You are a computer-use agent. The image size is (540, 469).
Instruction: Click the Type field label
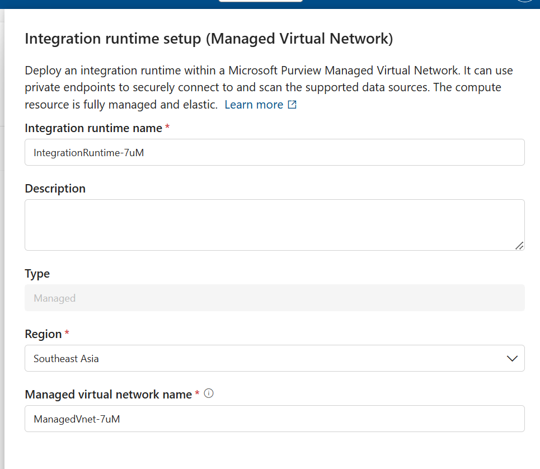(x=37, y=273)
